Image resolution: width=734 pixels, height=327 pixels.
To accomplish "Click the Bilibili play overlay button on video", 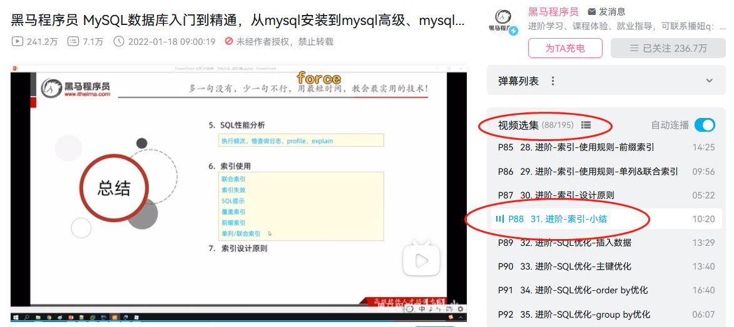I will tap(422, 259).
